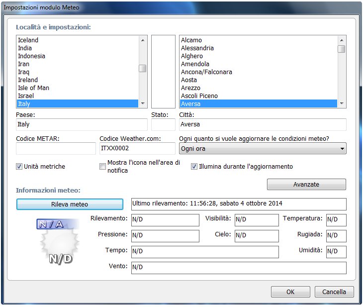The width and height of the screenshot is (363, 307).
Task: Click the Città text field
Action: click(262, 124)
